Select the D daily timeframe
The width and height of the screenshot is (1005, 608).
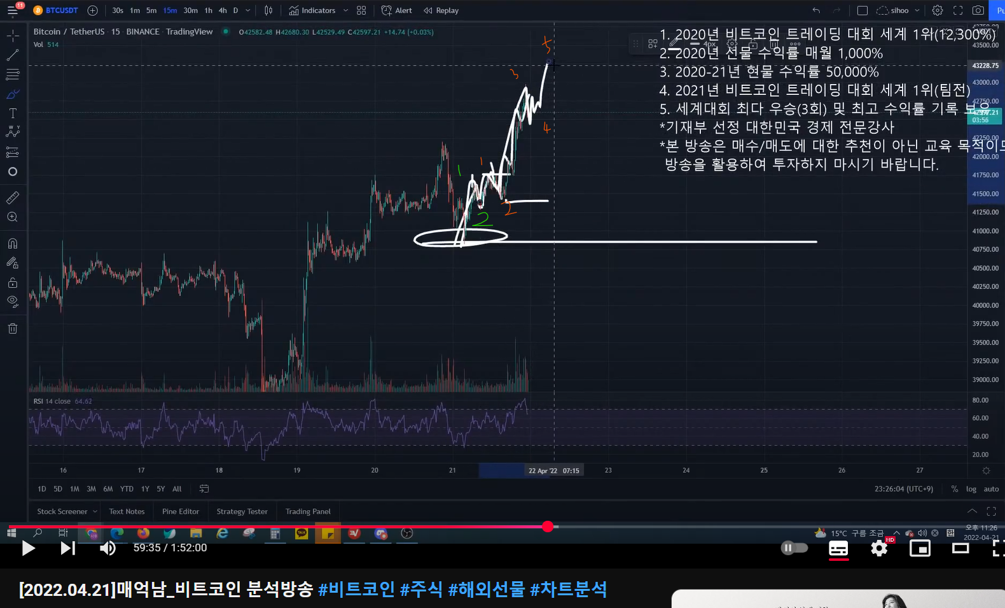pos(235,11)
